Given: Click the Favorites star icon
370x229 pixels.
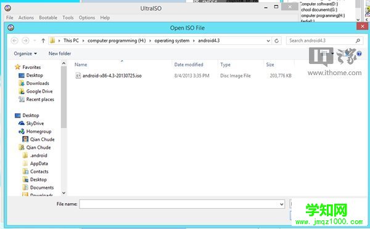Looking at the screenshot, I should [18, 67].
